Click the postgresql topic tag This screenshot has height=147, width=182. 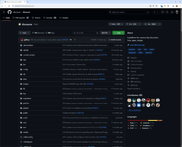click(x=132, y=53)
